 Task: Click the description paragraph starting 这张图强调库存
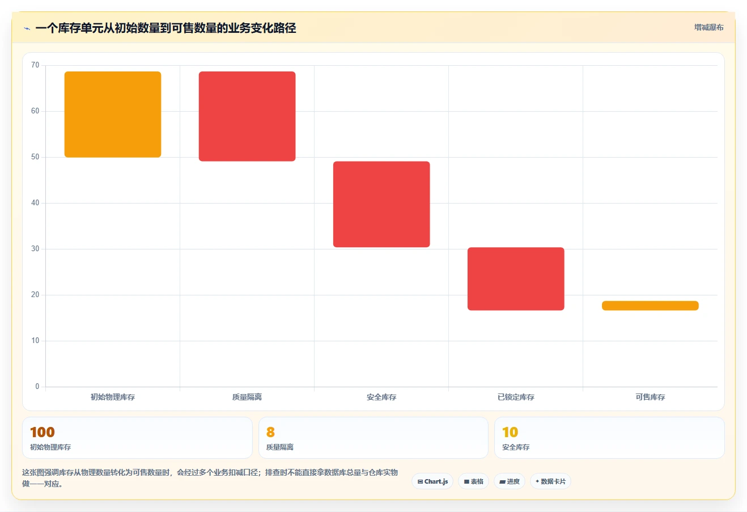(210, 478)
